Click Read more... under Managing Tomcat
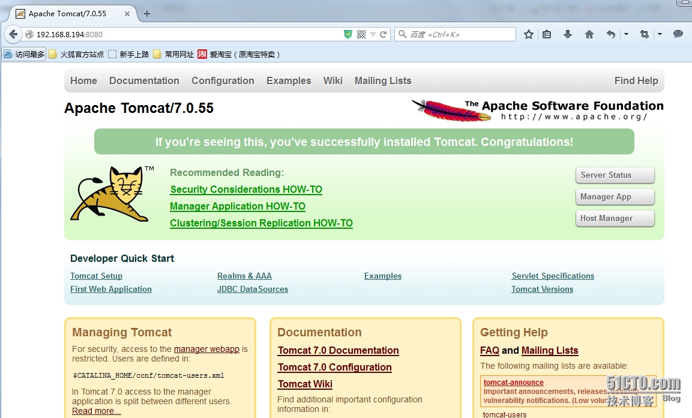 tap(96, 411)
